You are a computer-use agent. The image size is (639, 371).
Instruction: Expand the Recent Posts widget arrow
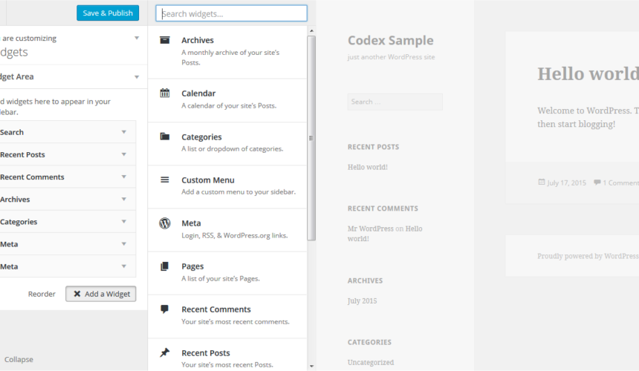click(124, 154)
